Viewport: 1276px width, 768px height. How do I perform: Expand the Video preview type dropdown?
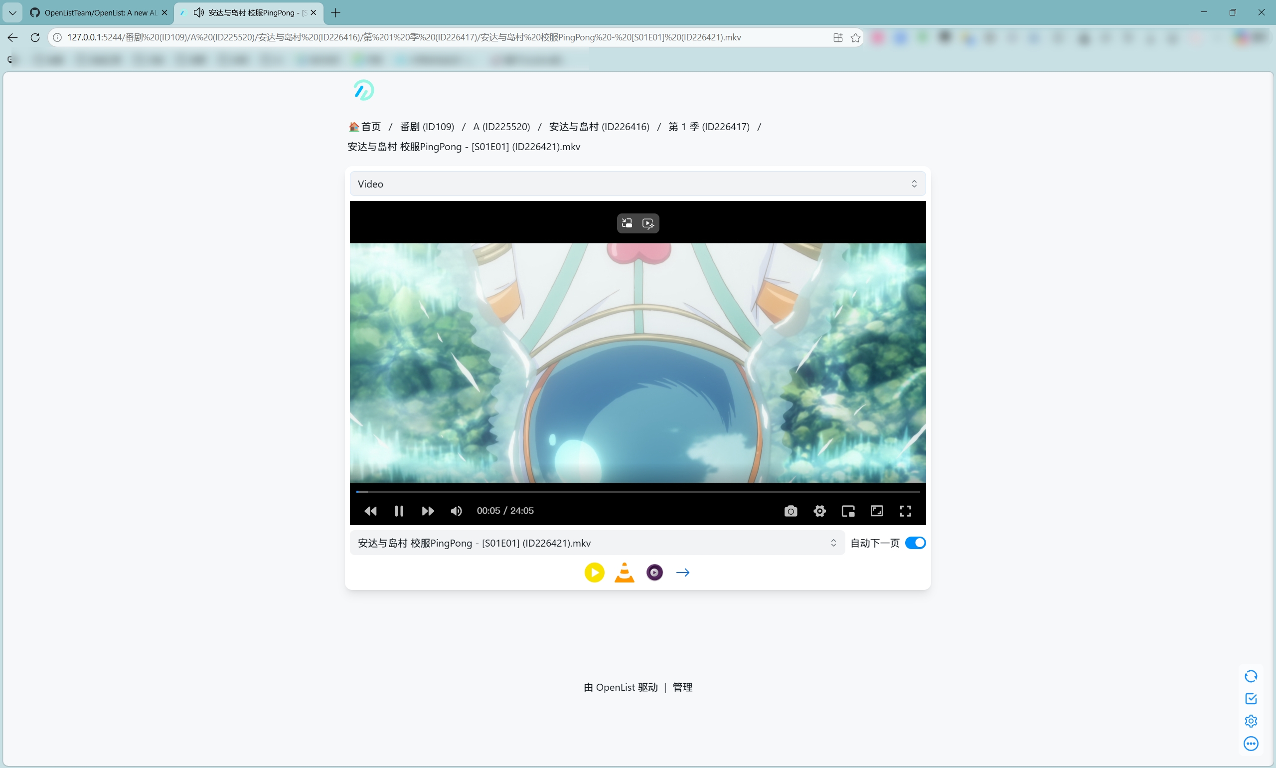[x=637, y=184]
